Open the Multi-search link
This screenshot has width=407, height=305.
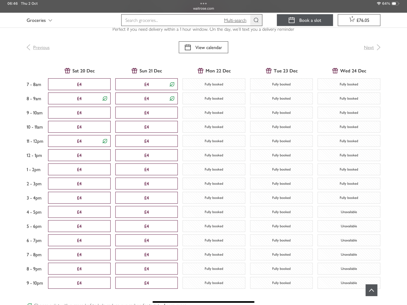235,20
